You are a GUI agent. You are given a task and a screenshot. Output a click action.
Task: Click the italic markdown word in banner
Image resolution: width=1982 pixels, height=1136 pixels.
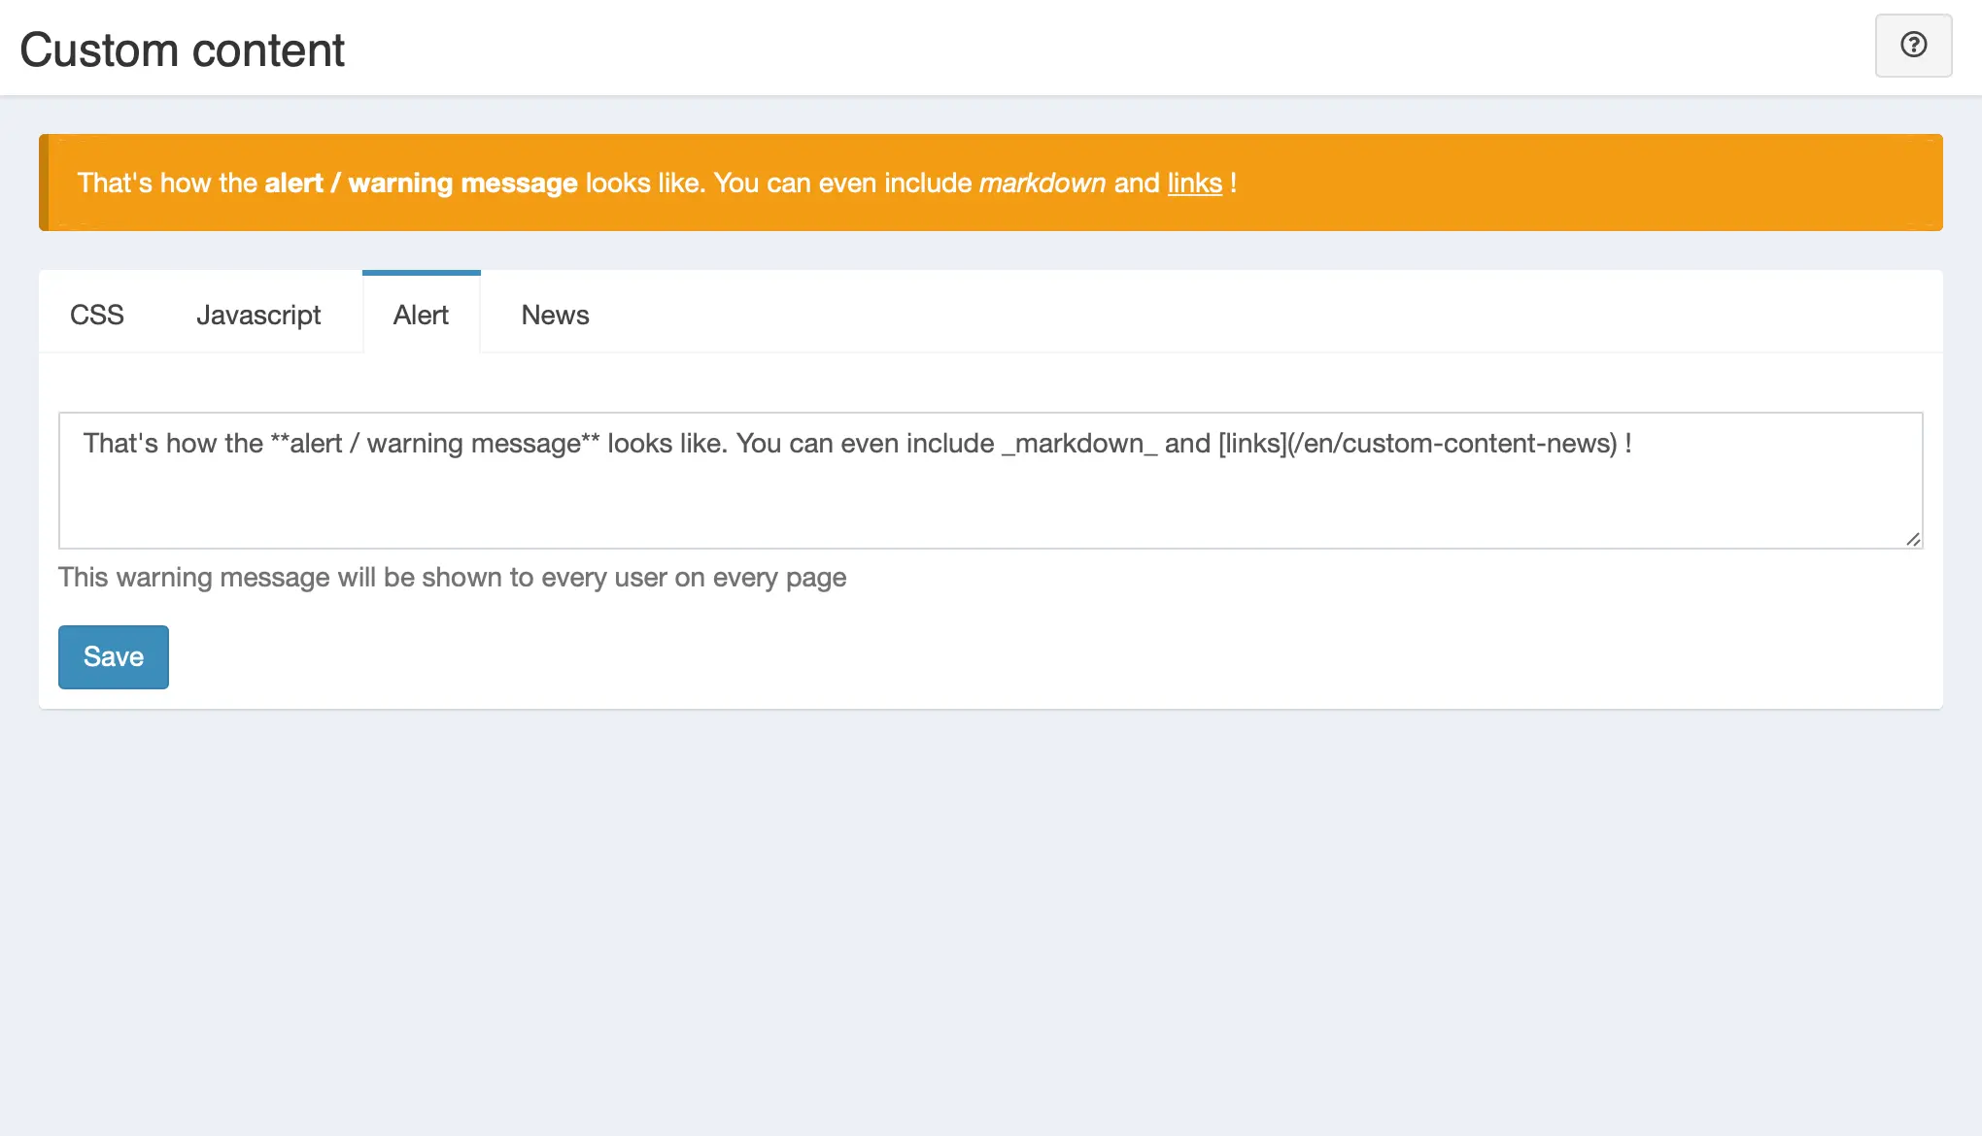click(x=1042, y=183)
